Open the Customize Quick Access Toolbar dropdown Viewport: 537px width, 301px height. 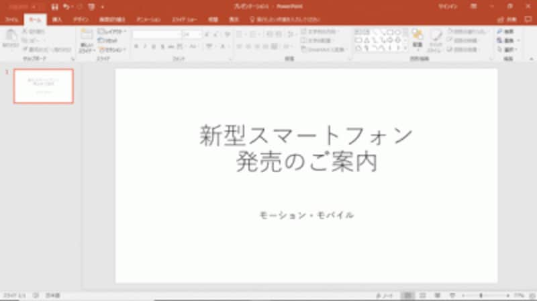[103, 7]
